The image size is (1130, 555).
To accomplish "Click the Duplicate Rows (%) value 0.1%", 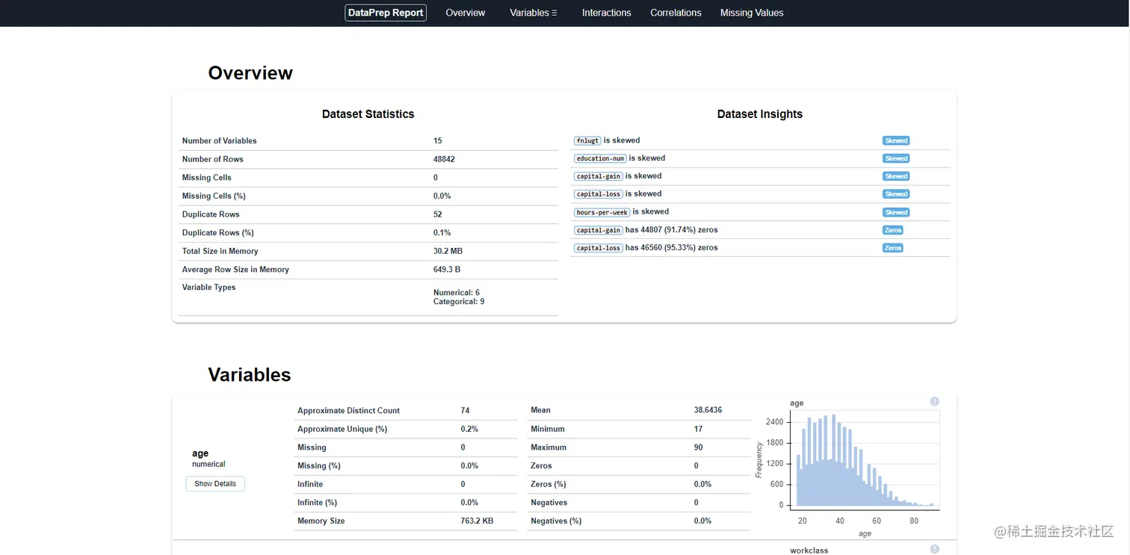I will coord(442,233).
